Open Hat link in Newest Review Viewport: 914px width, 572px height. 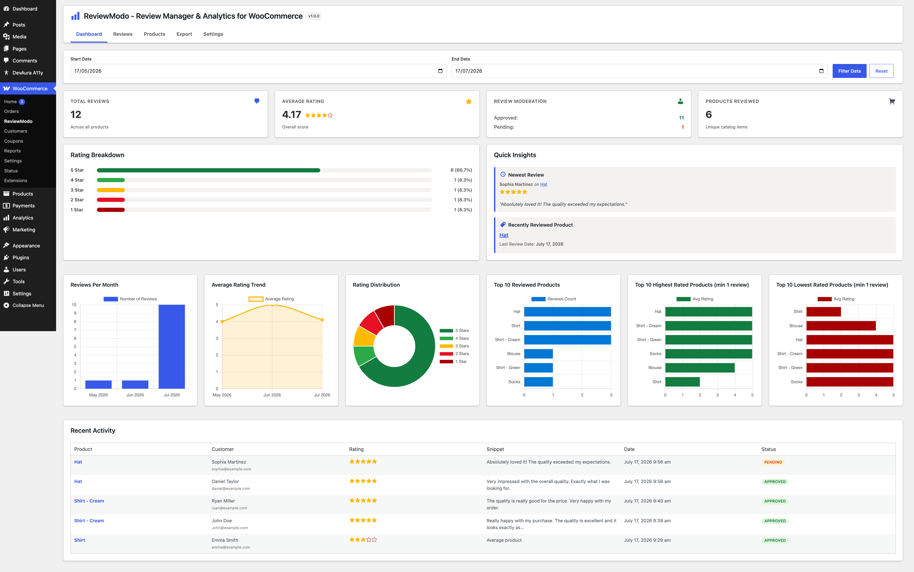544,184
